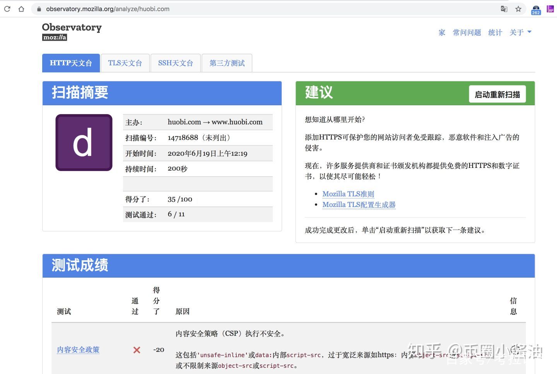Click the 得分了 column header in results table

pos(156,301)
